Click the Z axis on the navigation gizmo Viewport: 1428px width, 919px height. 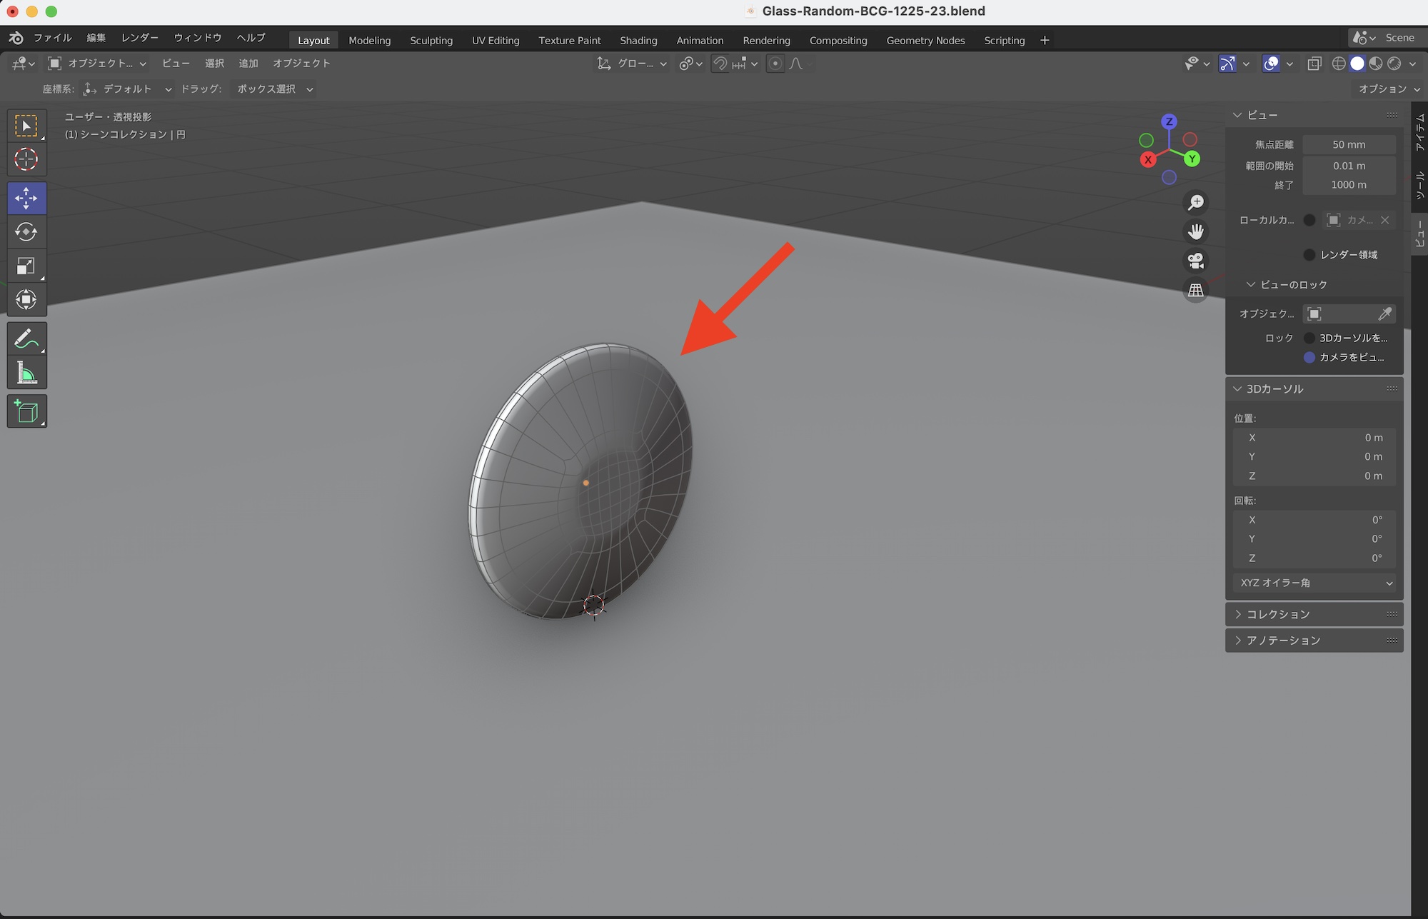coord(1169,121)
